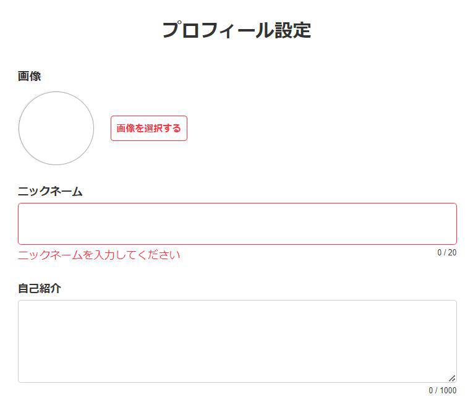Click the empty circular profile image placeholder

[56, 128]
